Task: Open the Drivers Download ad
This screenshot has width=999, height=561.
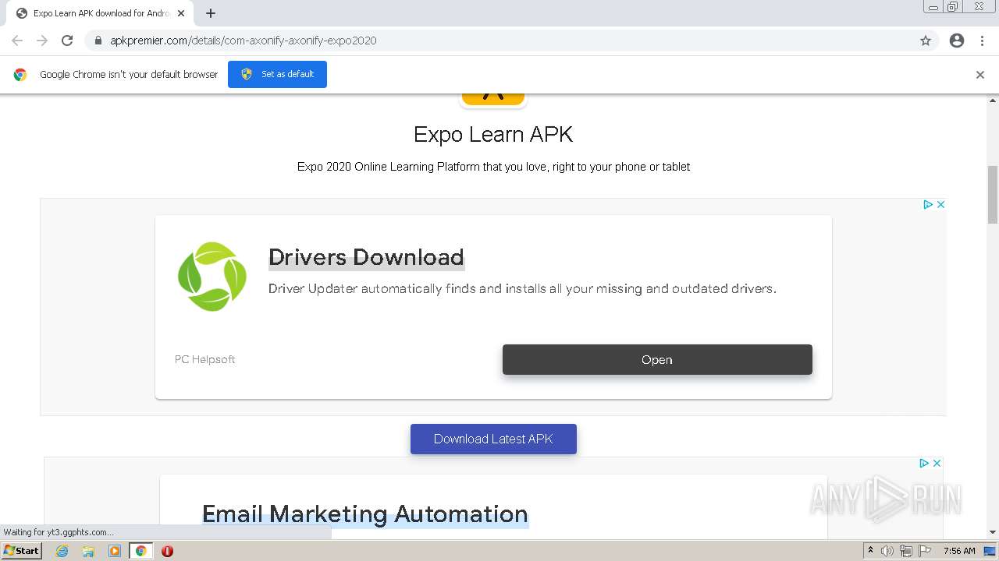Action: [x=657, y=360]
